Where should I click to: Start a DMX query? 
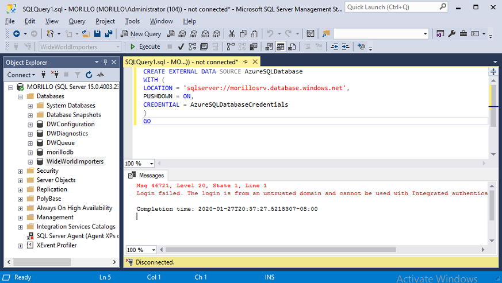[x=194, y=33]
